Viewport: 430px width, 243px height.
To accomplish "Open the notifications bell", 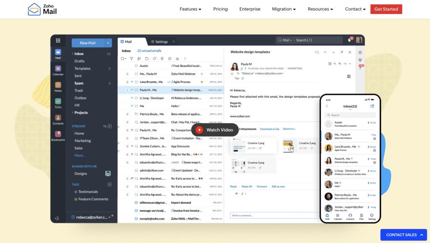I will pyautogui.click(x=349, y=40).
